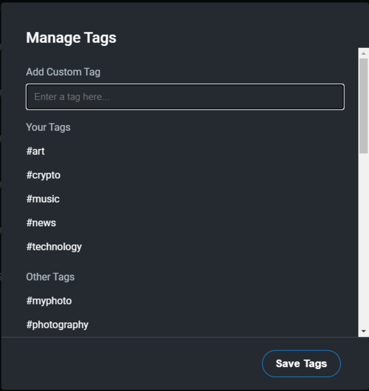
Task: Add the #myphoto tag from Other Tags
Action: 49,301
